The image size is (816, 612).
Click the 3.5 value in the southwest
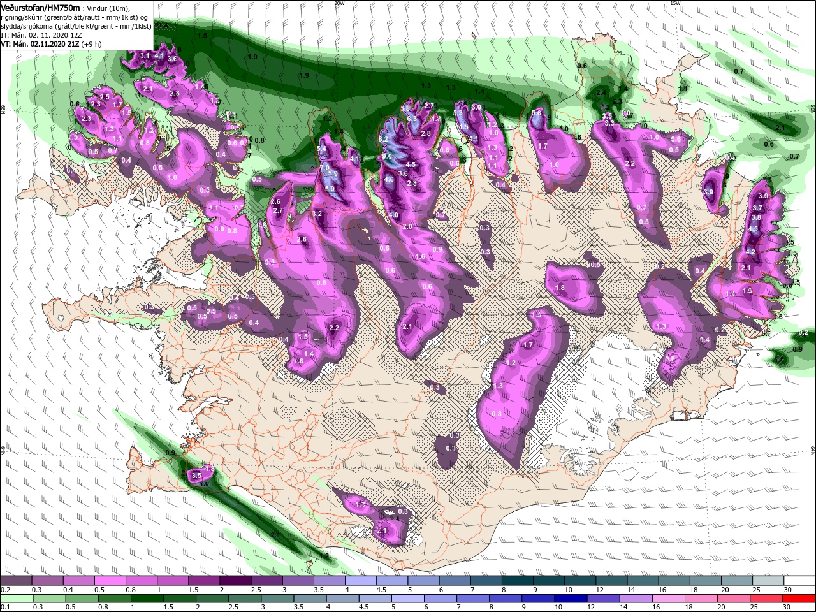point(196,476)
